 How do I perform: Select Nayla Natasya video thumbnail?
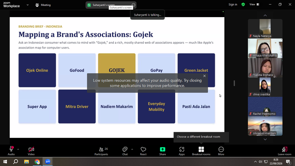tap(265, 29)
